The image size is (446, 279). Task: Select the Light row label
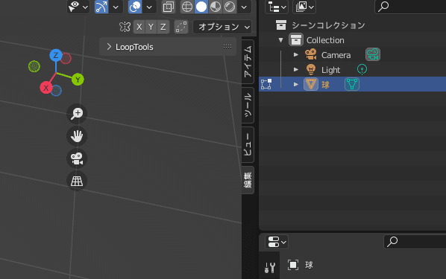(330, 70)
